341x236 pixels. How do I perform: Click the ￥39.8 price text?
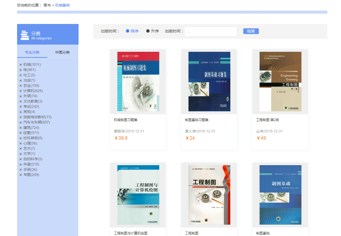pyautogui.click(x=121, y=138)
